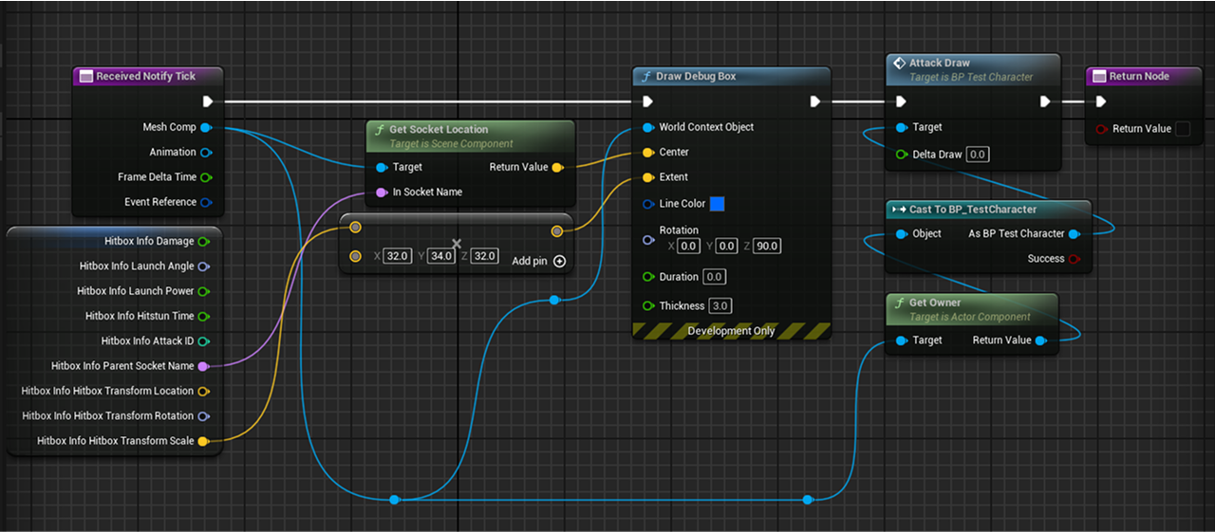The height and width of the screenshot is (532, 1215).
Task: Click As BP Test Character output pin
Action: tap(1074, 234)
